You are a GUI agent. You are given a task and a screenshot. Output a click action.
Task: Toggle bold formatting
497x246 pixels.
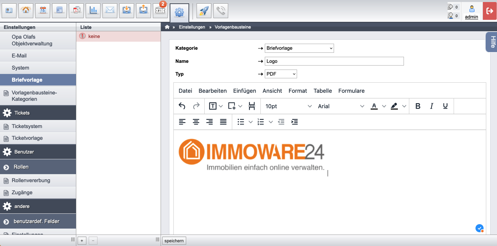click(418, 106)
